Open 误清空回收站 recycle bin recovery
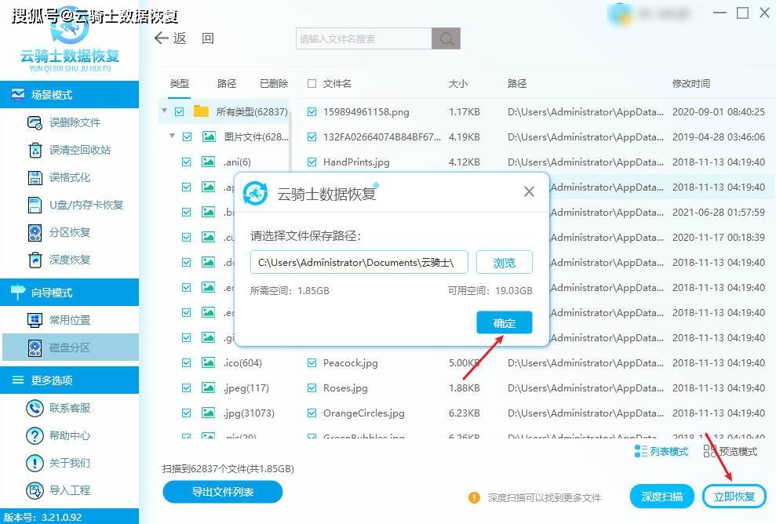The image size is (776, 524). [35, 150]
